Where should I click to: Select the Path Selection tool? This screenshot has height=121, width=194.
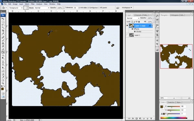[3, 68]
